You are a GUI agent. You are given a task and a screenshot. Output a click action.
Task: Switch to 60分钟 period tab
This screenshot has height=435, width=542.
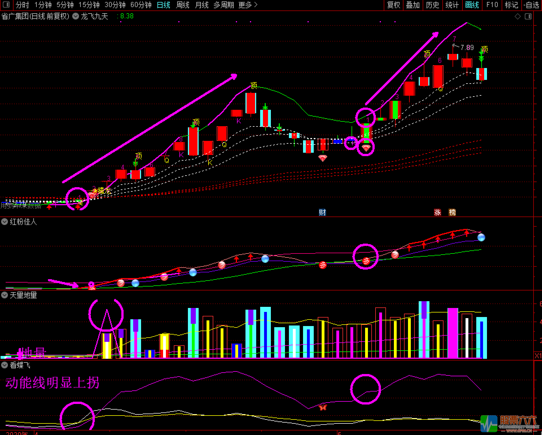[x=141, y=5]
